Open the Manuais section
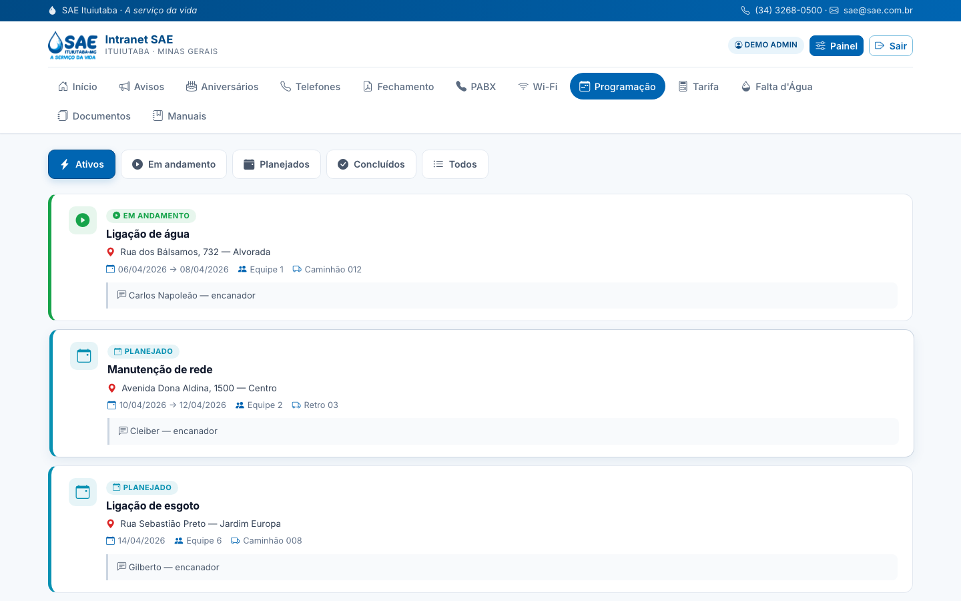The height and width of the screenshot is (601, 961). tap(180, 116)
